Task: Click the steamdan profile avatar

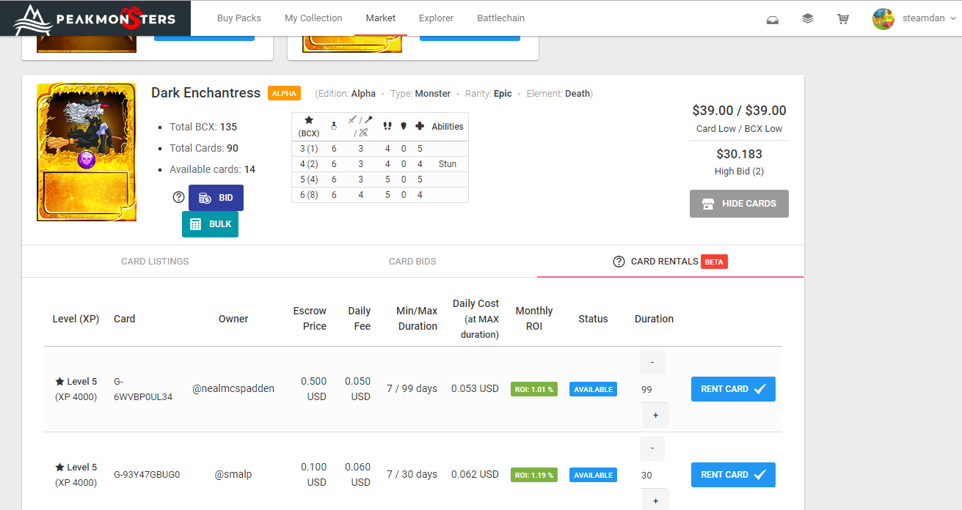Action: [883, 19]
